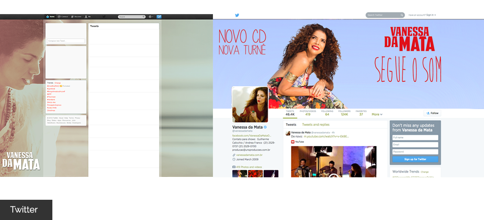Select the Photos/Videos 419 stat

point(308,113)
